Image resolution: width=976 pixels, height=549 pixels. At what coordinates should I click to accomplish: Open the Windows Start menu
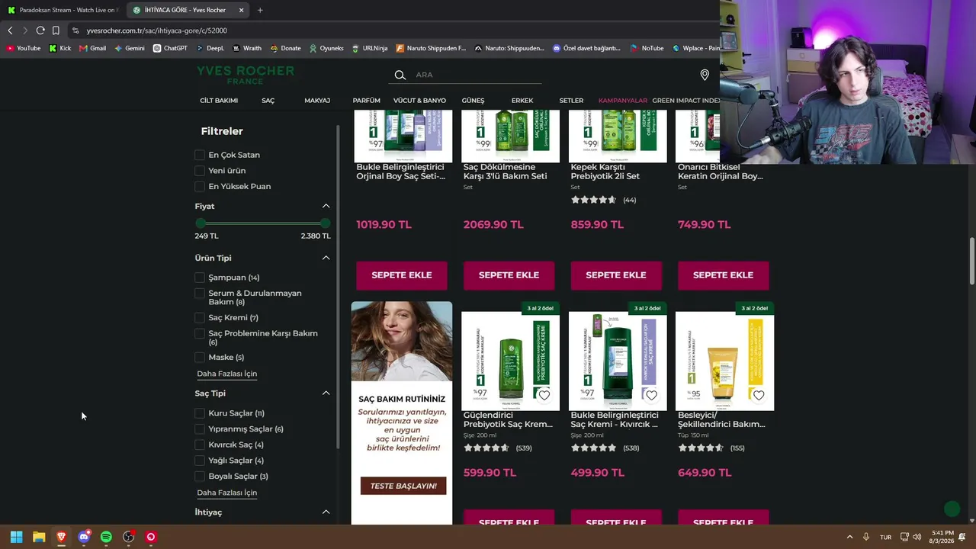pyautogui.click(x=16, y=537)
